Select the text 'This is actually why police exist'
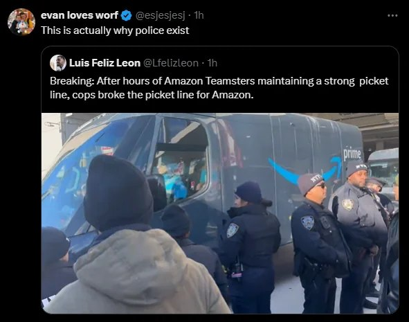409x322 pixels. point(115,30)
